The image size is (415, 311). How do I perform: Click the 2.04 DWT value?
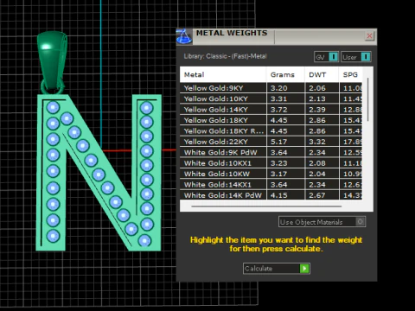317,174
